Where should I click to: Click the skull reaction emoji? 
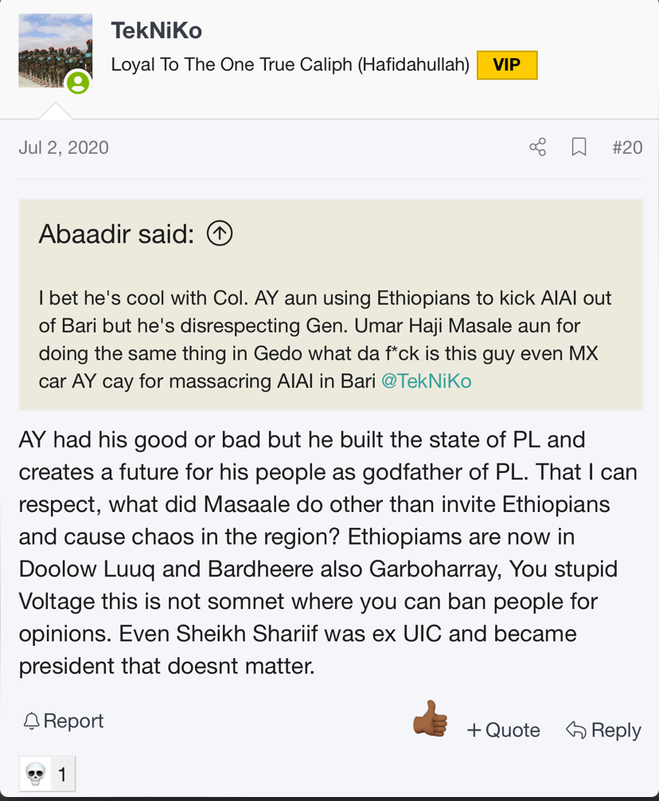coord(36,773)
